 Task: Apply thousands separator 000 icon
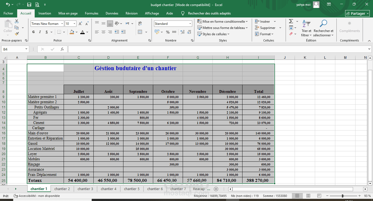[174, 32]
